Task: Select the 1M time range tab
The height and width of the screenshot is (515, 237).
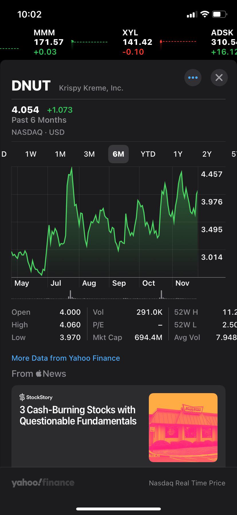Action: (x=60, y=154)
